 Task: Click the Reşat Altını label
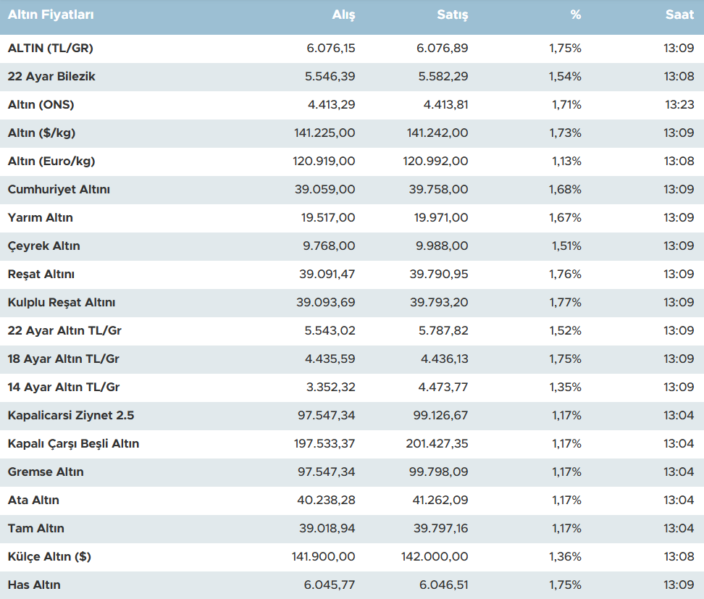[x=41, y=274]
